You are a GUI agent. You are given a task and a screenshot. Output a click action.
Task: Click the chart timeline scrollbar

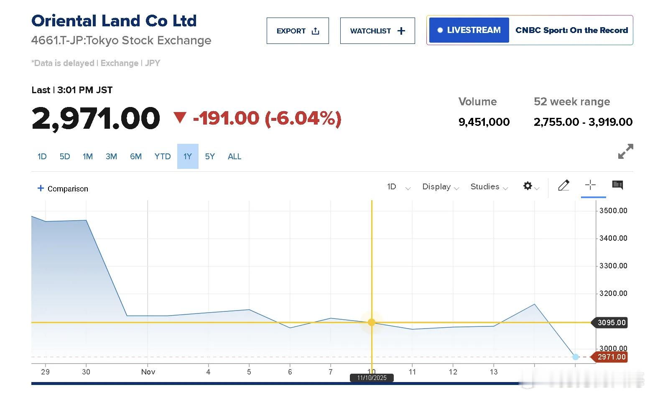coord(276,383)
